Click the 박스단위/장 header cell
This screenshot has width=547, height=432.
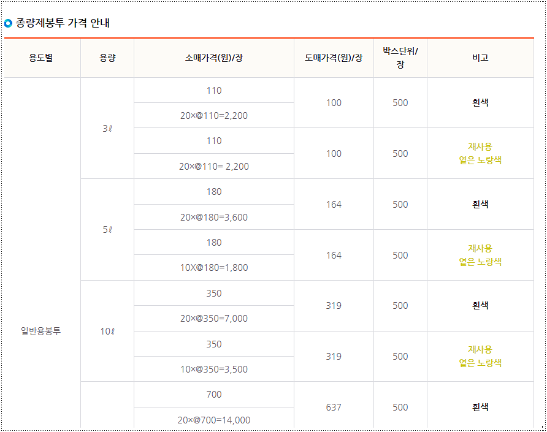(x=400, y=58)
